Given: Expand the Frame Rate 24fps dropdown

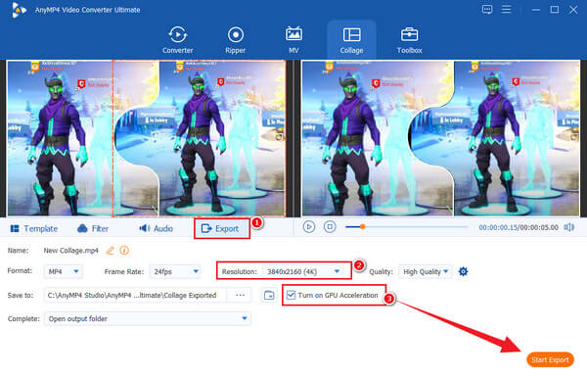Looking at the screenshot, I should (x=175, y=271).
